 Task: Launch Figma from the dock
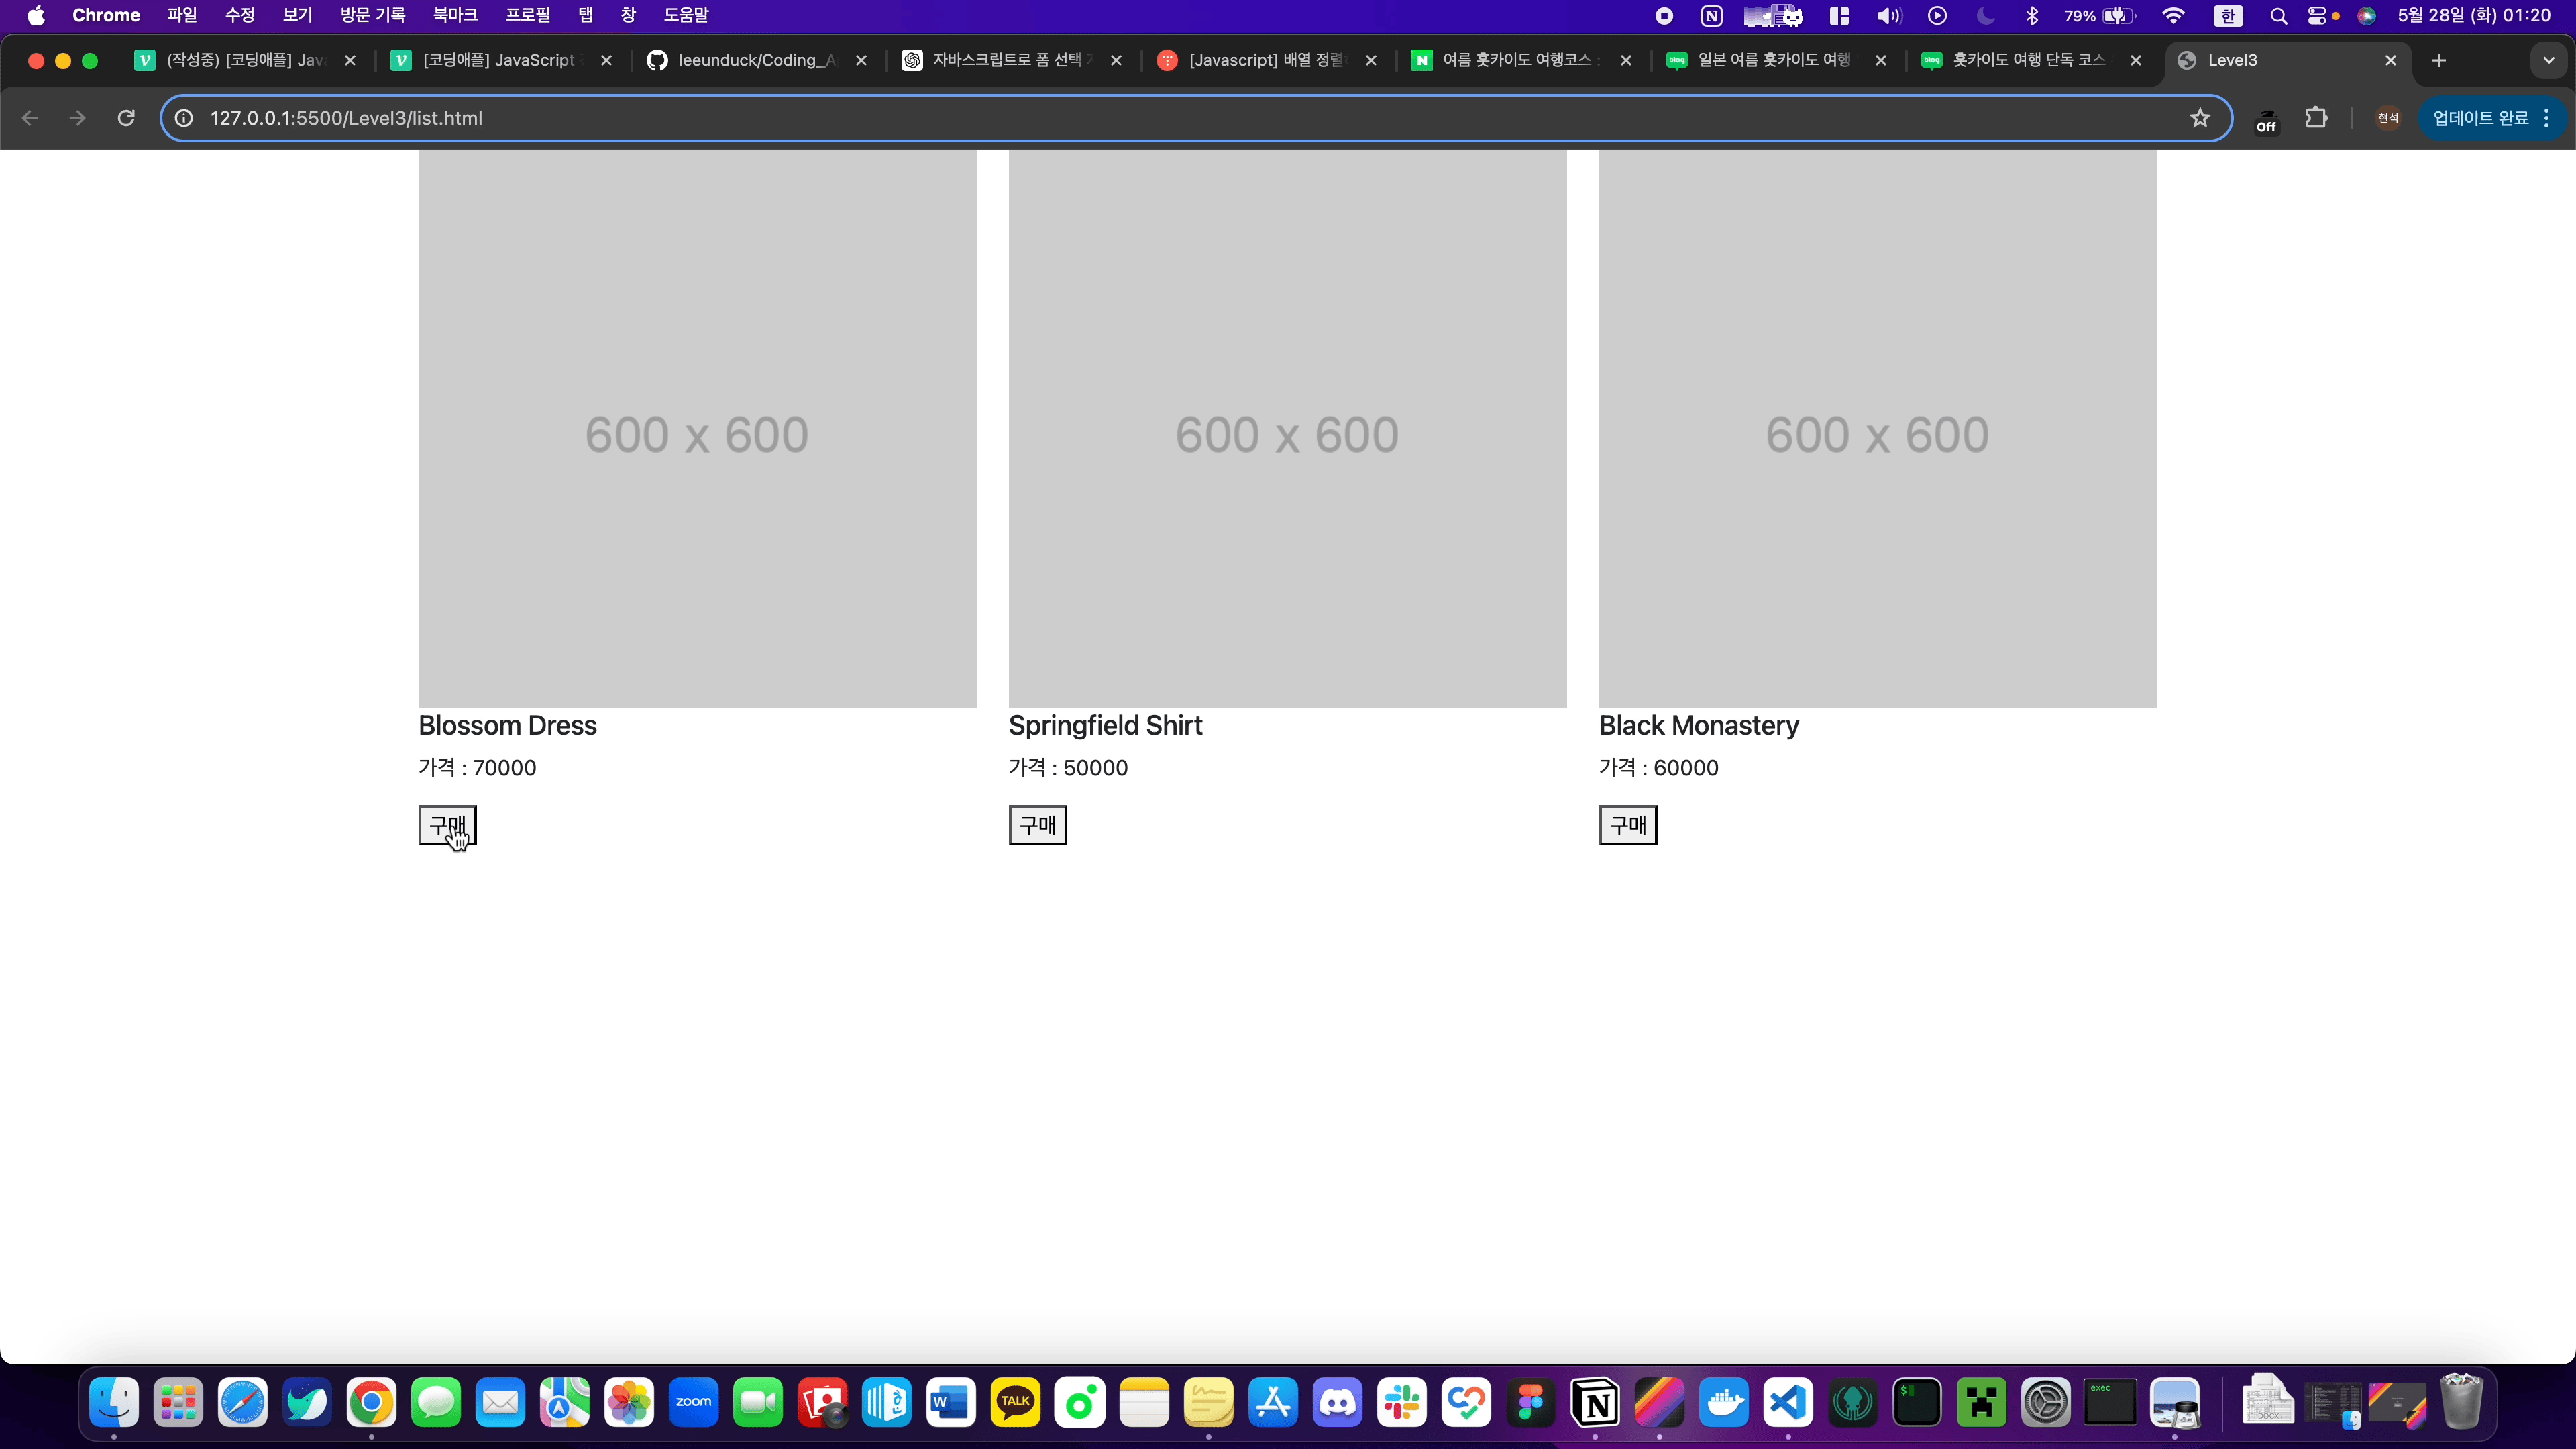1531,1403
